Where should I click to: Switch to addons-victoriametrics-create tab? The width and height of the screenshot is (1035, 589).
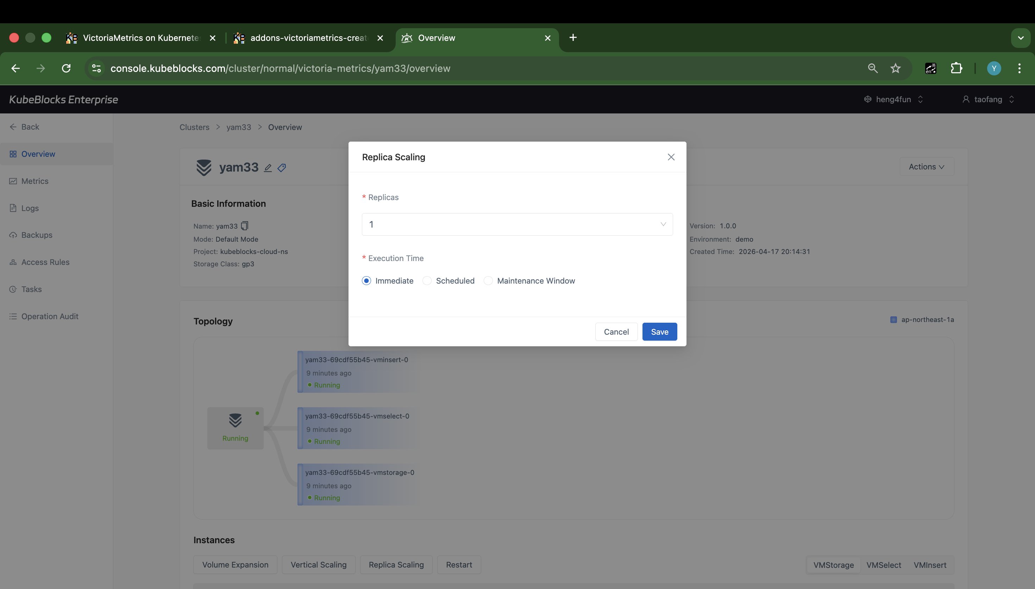pyautogui.click(x=309, y=38)
